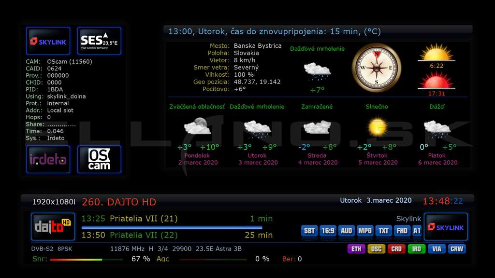Viewport: 495px width, 278px height.
Task: Click the Irdeto encryption logo
Action: 48,159
